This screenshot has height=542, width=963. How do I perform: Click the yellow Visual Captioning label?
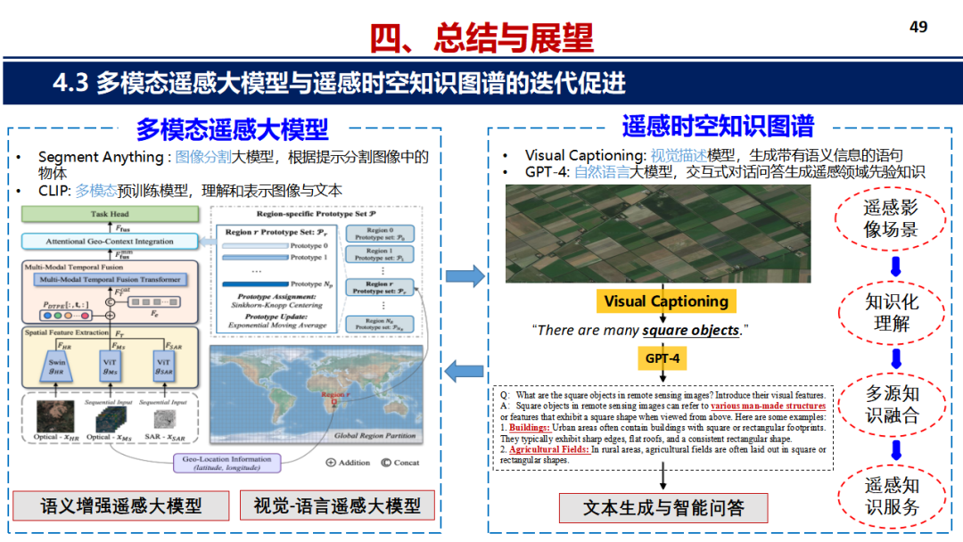coord(666,301)
